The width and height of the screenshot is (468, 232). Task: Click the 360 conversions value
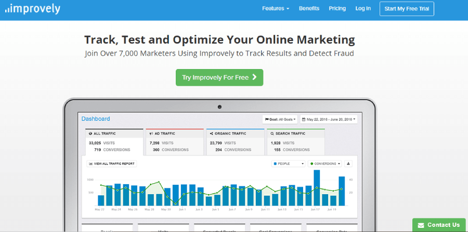(156, 150)
